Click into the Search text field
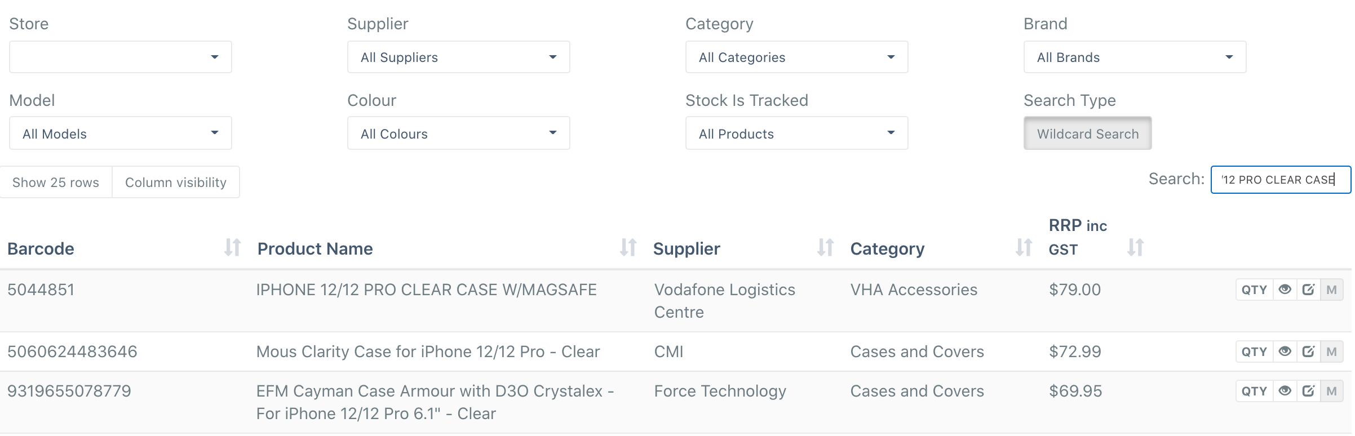The image size is (1355, 436). (1281, 180)
